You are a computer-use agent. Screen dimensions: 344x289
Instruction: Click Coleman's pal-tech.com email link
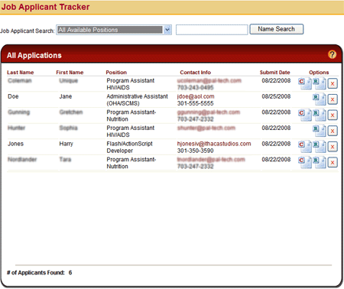point(209,80)
